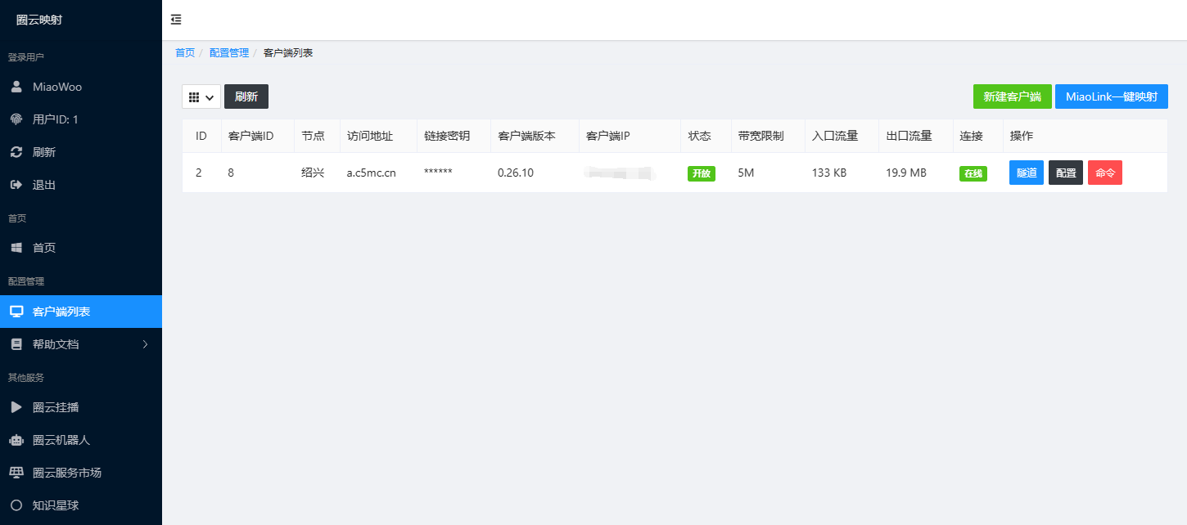Click the robot icon next to 圈云机器人
Viewport: 1187px width, 525px height.
click(x=18, y=439)
